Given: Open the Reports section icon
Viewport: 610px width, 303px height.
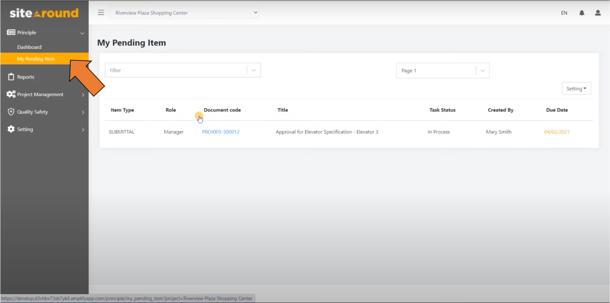Looking at the screenshot, I should click(x=10, y=77).
